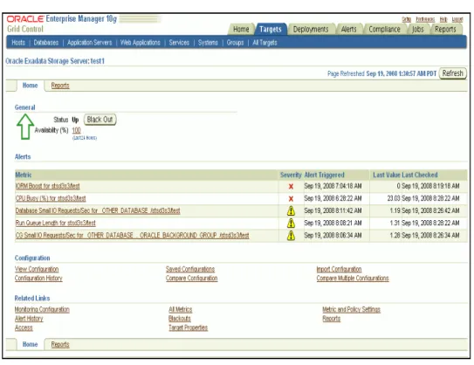The width and height of the screenshot is (474, 365).
Task: Open the Setup link at top right
Action: [406, 19]
